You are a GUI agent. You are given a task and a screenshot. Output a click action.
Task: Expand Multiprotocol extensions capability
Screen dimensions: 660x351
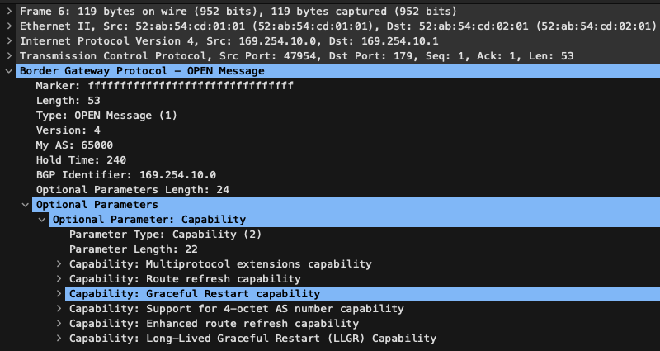pyautogui.click(x=59, y=264)
